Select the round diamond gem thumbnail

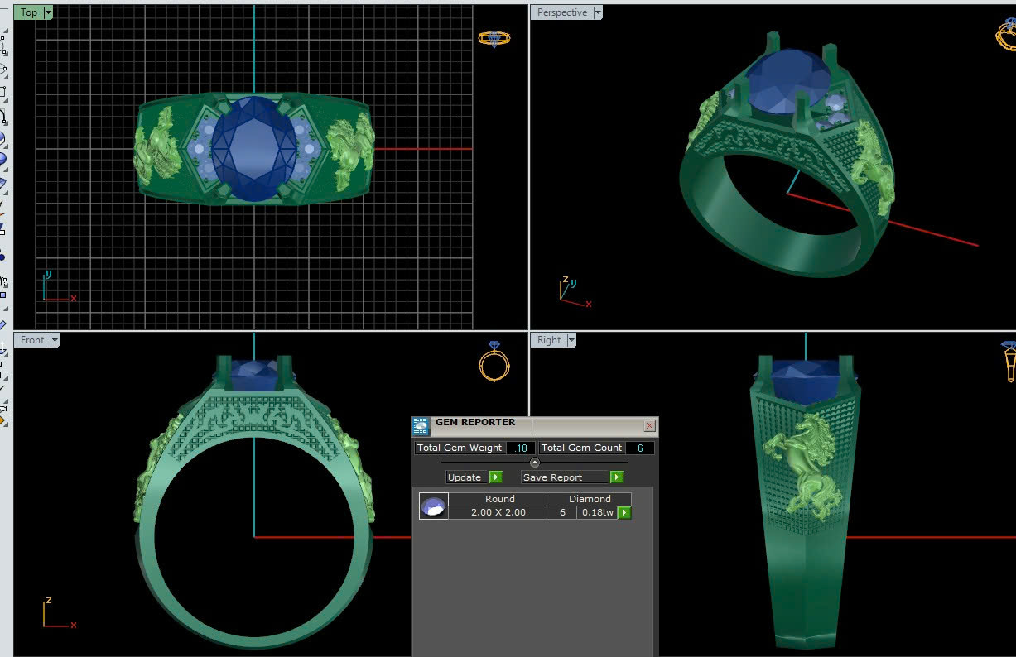pos(433,506)
